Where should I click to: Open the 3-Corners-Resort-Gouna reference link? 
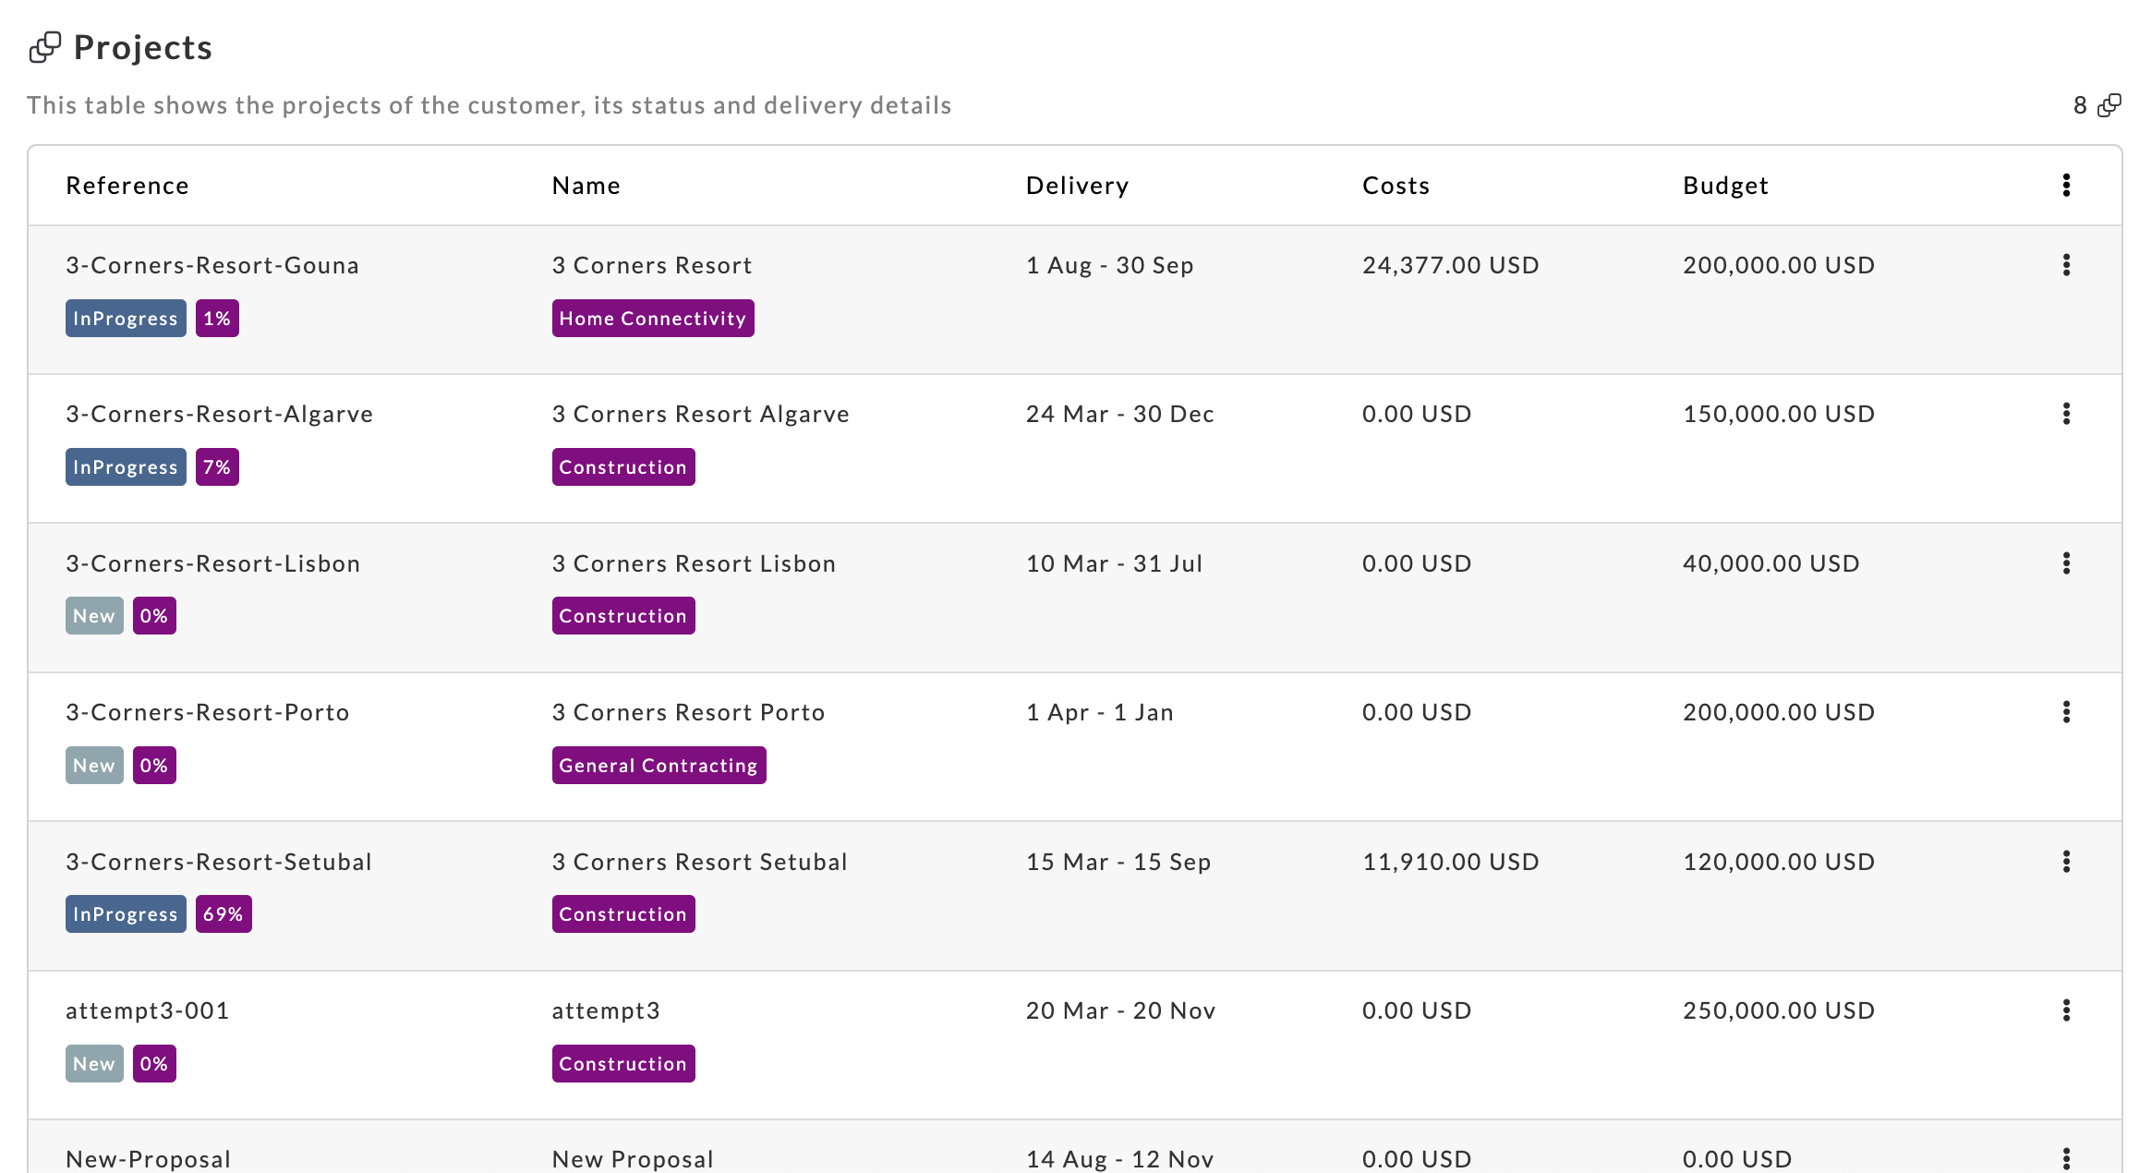212,265
